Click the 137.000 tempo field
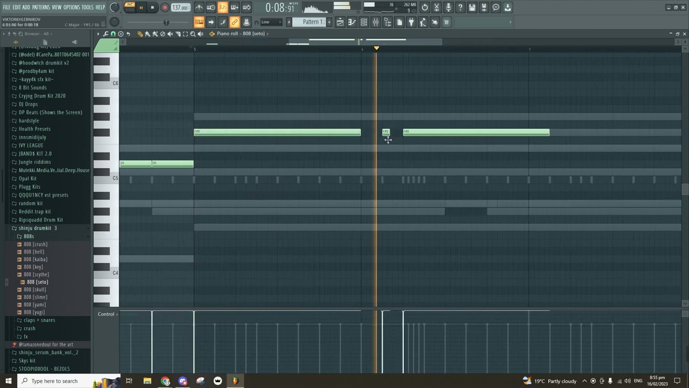 (180, 8)
